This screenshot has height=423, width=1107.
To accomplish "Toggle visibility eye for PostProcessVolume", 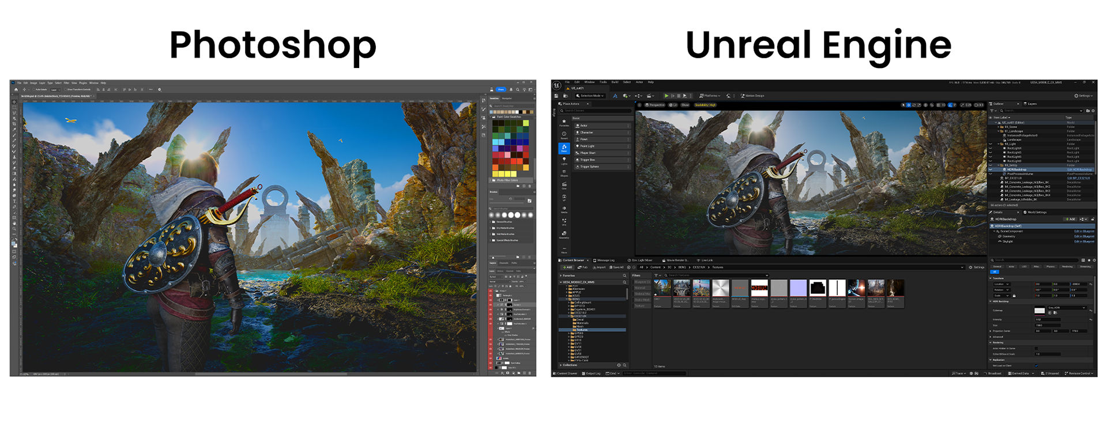I will [990, 174].
